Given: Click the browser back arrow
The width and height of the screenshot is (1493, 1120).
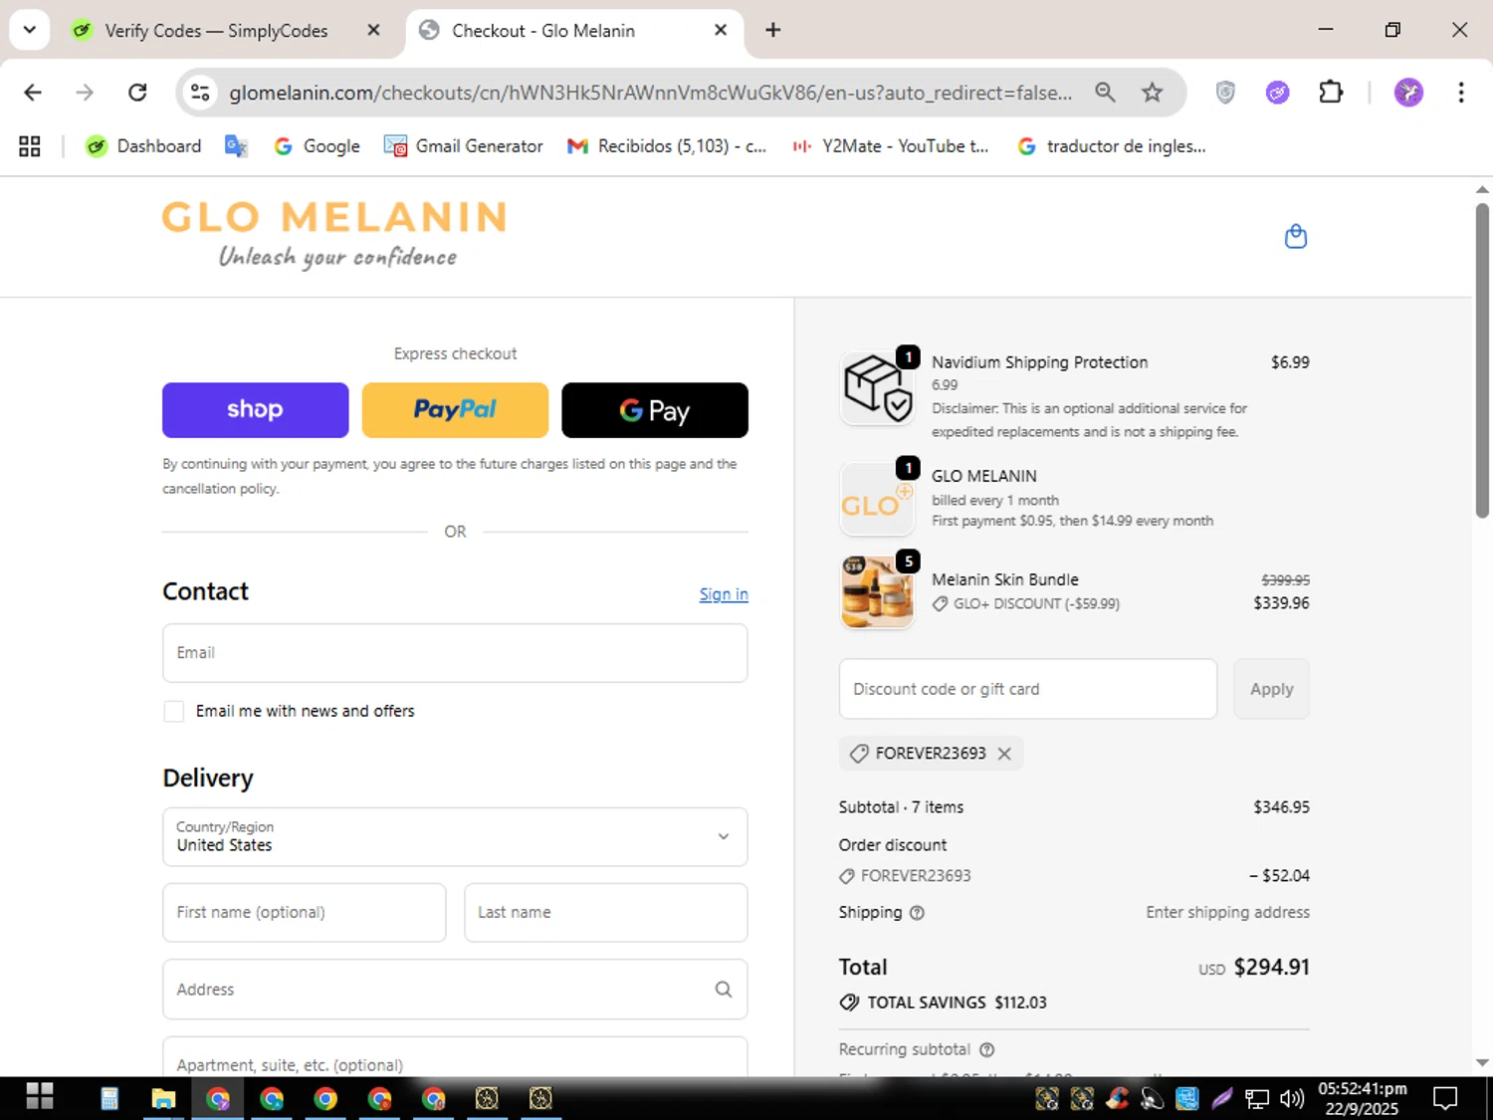Looking at the screenshot, I should coord(33,93).
